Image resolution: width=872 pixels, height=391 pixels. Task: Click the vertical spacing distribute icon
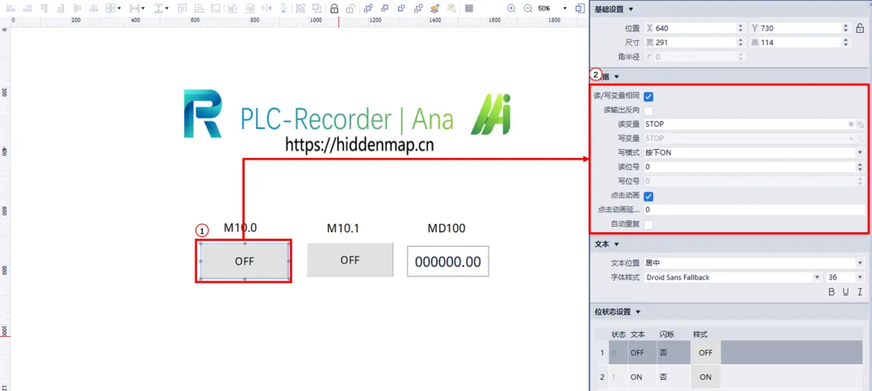(x=158, y=8)
